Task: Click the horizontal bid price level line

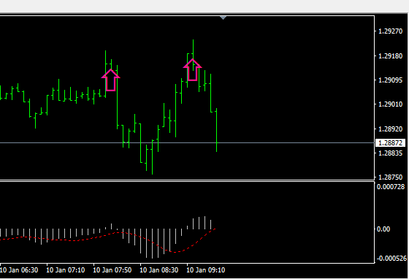Action: (x=187, y=143)
